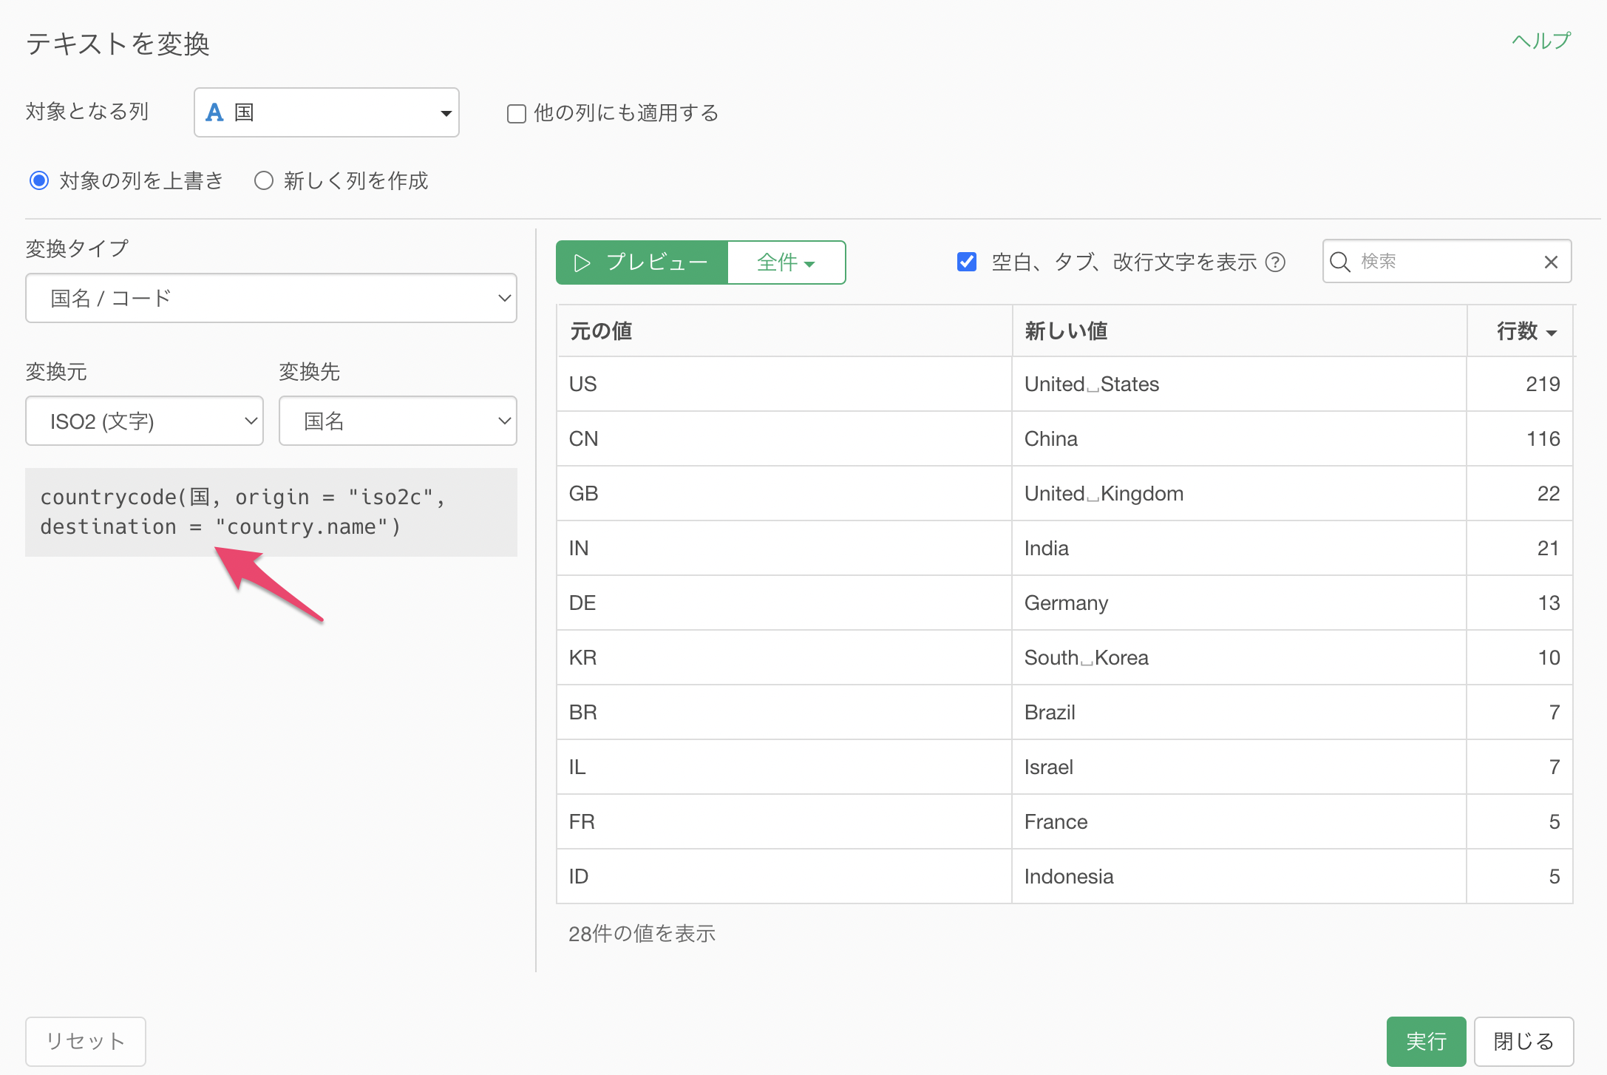Click the 実行 run button
The height and width of the screenshot is (1075, 1607).
[x=1426, y=1041]
